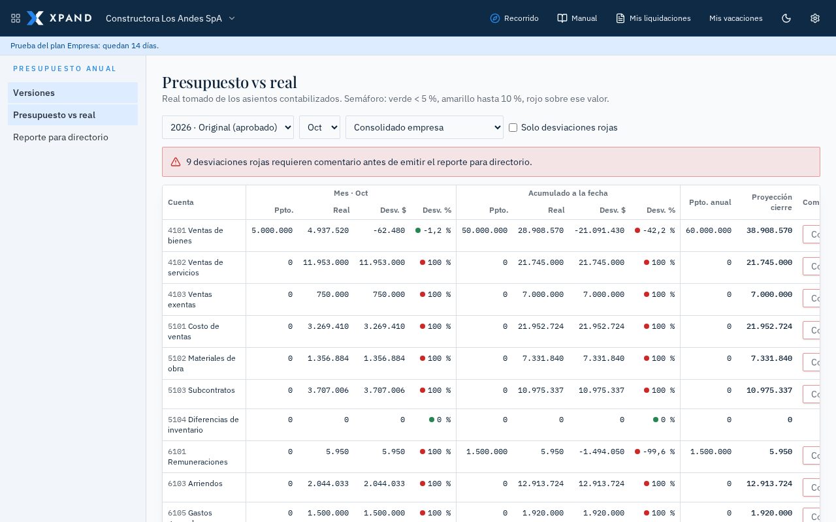This screenshot has width=836, height=522.
Task: Open the Consolidado empresa dropdown
Action: tap(425, 127)
